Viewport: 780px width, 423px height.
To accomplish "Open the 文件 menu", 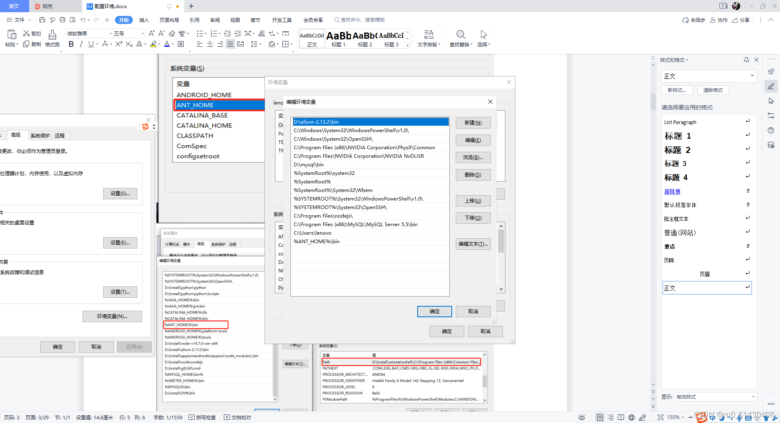I will point(19,20).
